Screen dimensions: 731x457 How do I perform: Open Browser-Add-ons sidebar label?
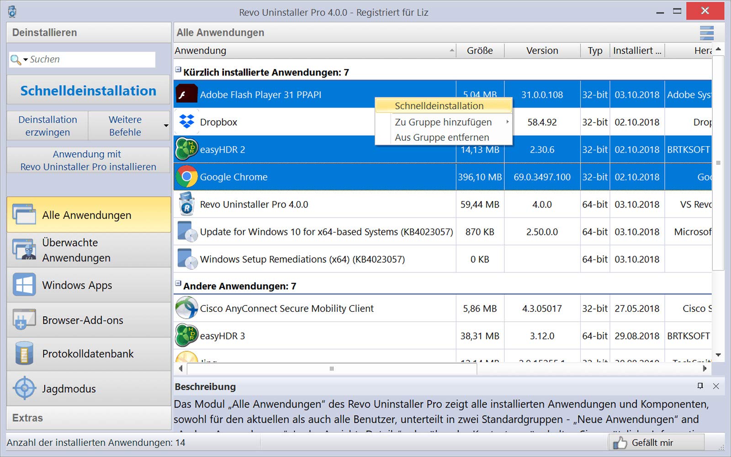(83, 320)
